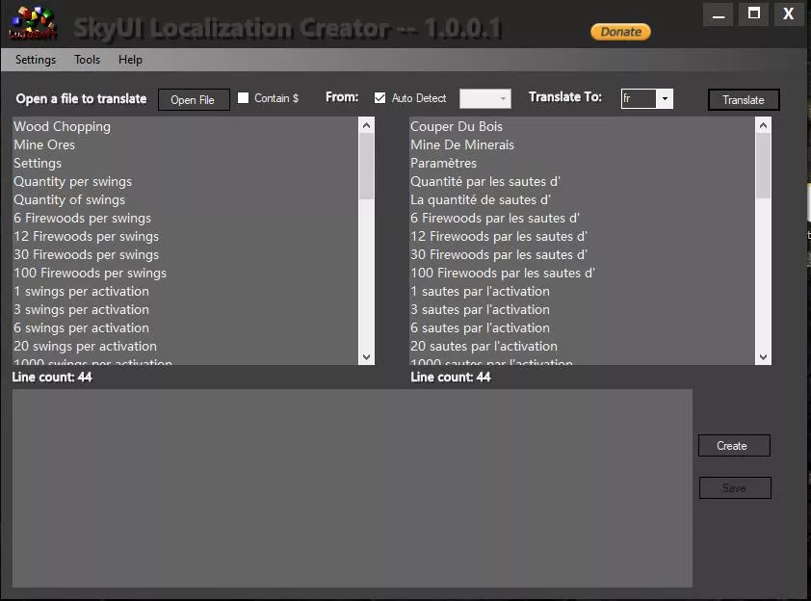Viewport: 811px width, 601px height.
Task: Select the line '6 Firewoods per swings'
Action: 83,219
